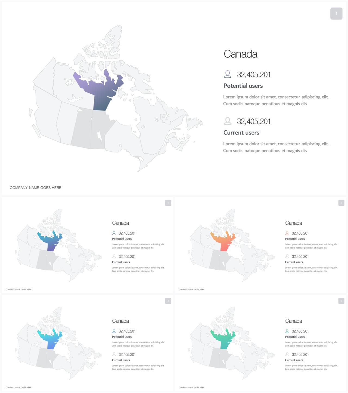This screenshot has width=348, height=393.
Task: Select the slide 2 number badge
Action: [168, 203]
